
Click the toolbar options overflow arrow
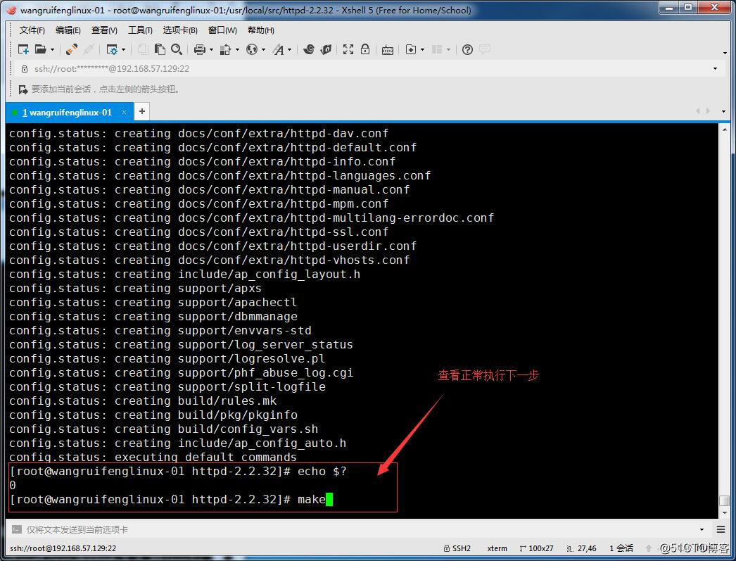coord(725,53)
